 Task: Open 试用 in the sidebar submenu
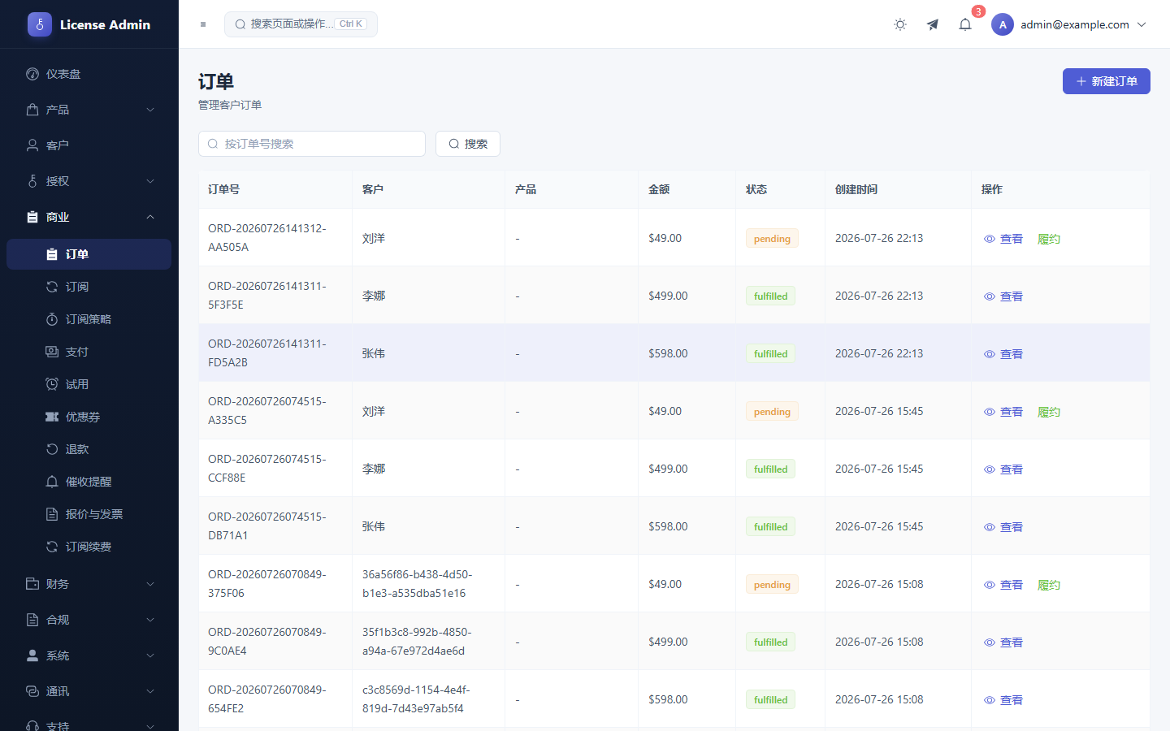coord(89,384)
